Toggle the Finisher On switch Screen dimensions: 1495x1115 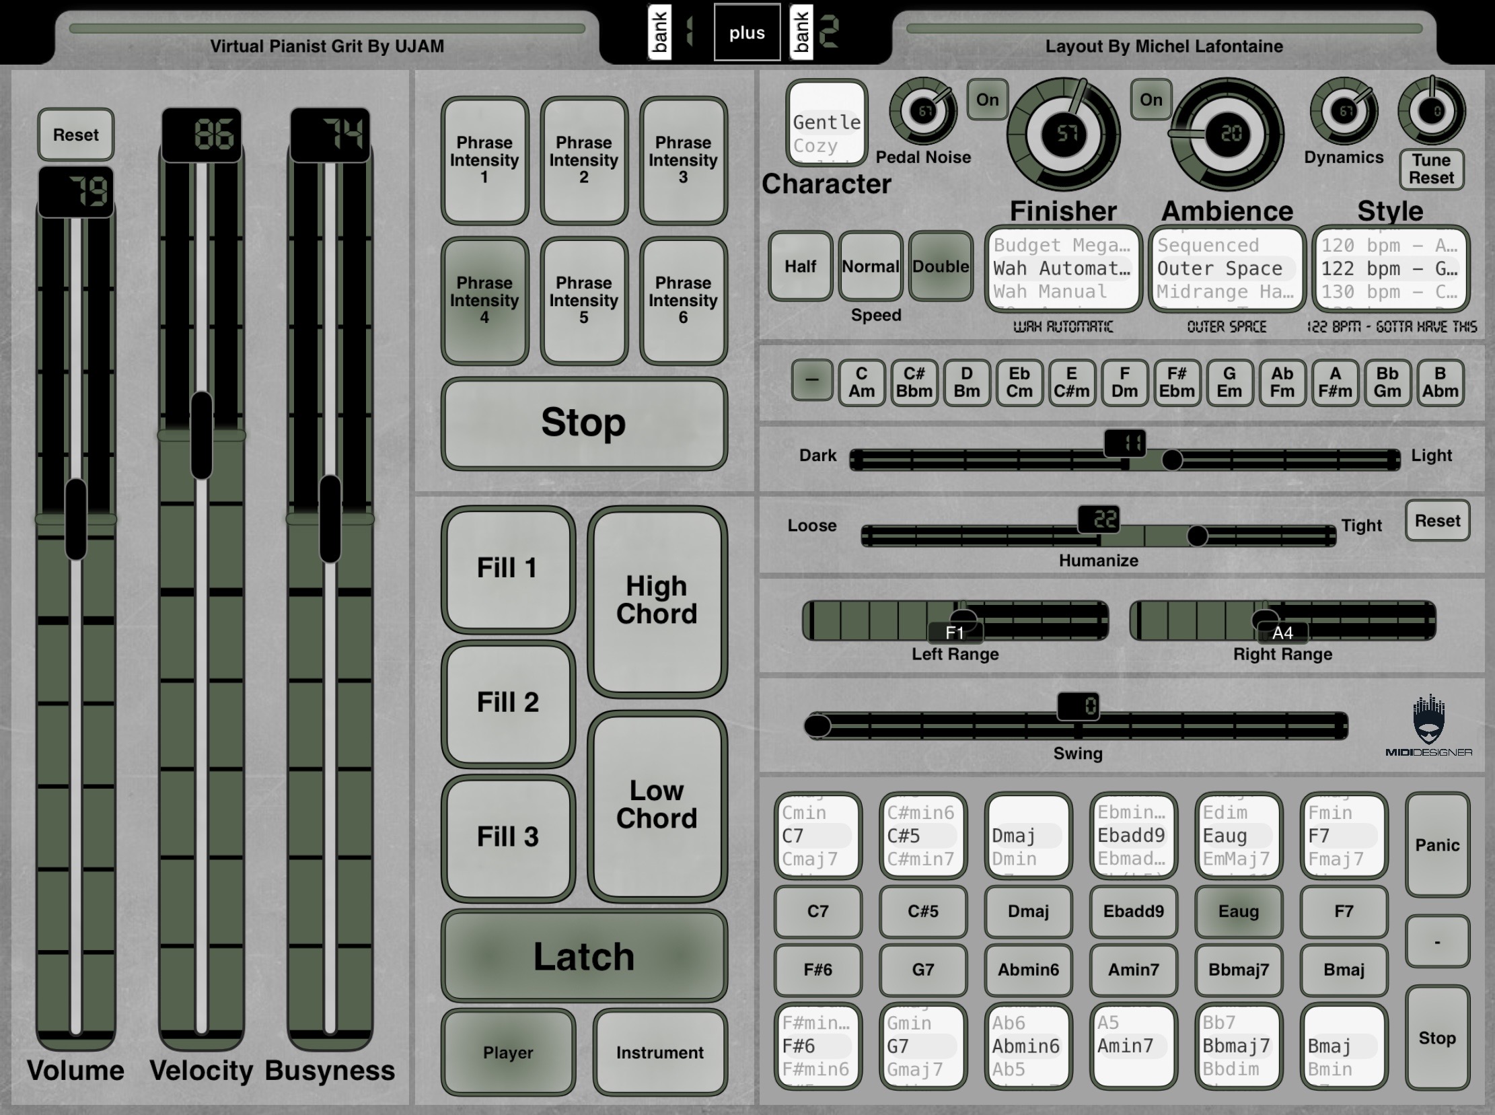(x=988, y=100)
